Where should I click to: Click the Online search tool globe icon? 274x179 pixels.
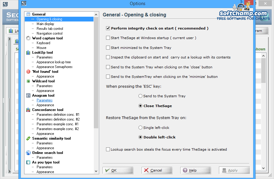pos(28,153)
